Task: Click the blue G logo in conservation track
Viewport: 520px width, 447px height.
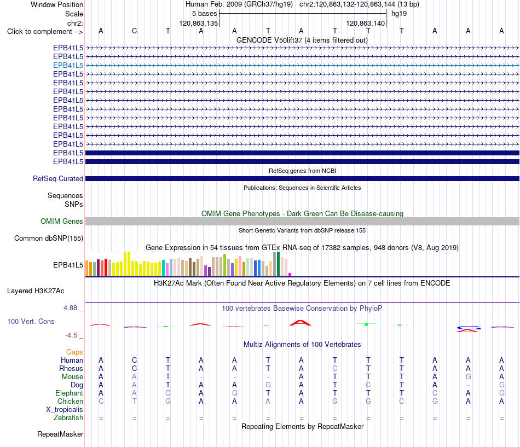Action: [x=468, y=328]
